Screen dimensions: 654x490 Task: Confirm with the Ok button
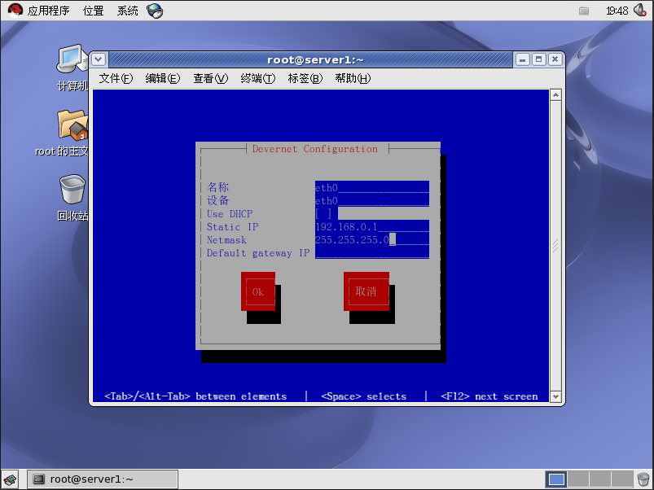(x=257, y=291)
